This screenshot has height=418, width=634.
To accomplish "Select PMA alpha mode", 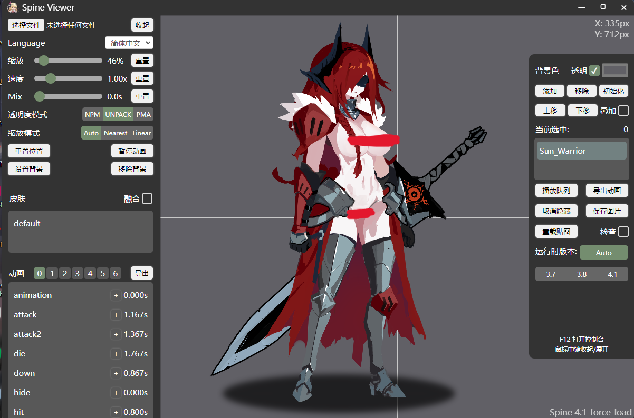I will tap(143, 114).
